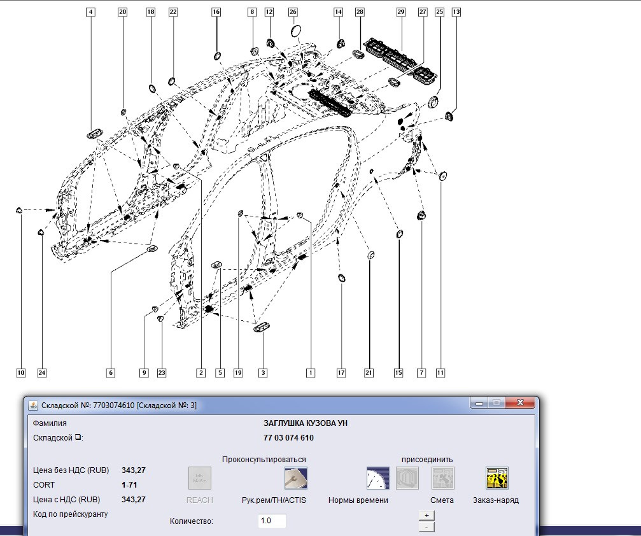Click the Java icon in dialog title bar
Viewport: 641px width, 536px height.
[x=33, y=404]
